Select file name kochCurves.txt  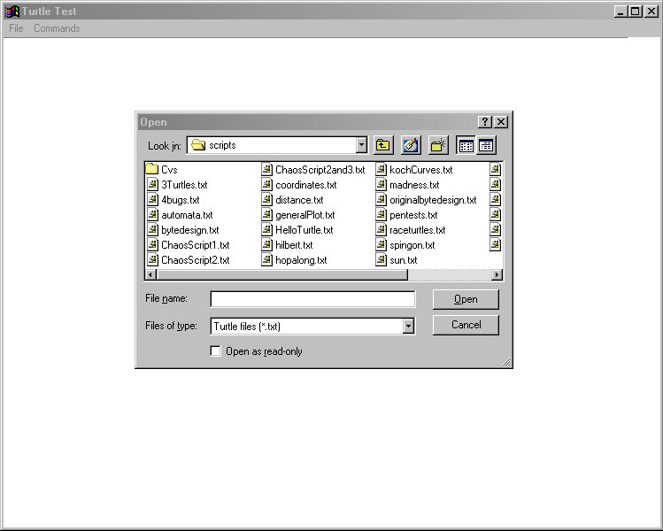coord(421,170)
